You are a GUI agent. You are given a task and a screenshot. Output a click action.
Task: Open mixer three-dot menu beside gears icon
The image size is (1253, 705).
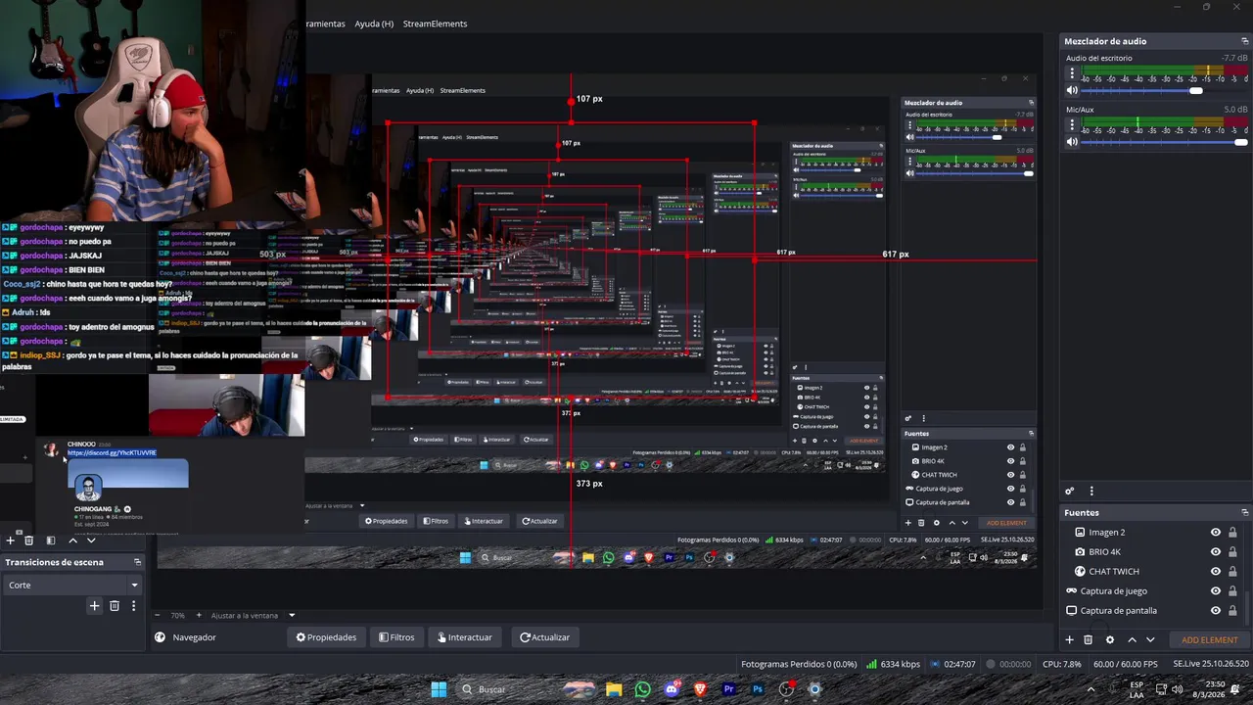(1091, 491)
